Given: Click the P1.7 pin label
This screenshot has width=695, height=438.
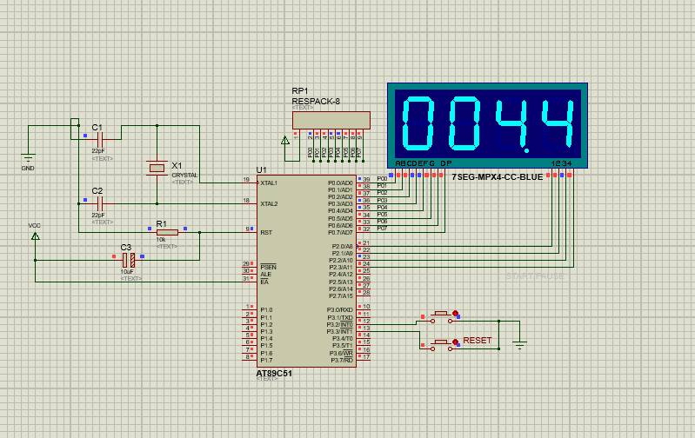Looking at the screenshot, I should pyautogui.click(x=266, y=360).
